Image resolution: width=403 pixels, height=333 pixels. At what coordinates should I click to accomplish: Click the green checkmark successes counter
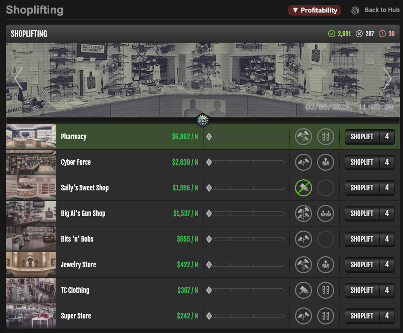coord(340,34)
